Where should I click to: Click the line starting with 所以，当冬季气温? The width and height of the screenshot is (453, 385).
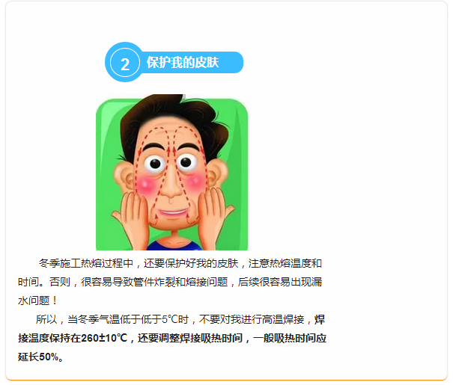point(180,319)
